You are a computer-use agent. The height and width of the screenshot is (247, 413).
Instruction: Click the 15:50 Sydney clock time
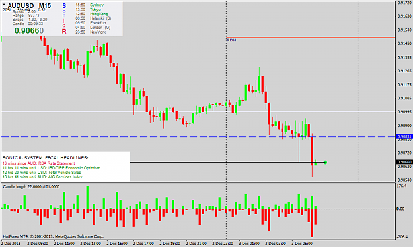[81, 5]
